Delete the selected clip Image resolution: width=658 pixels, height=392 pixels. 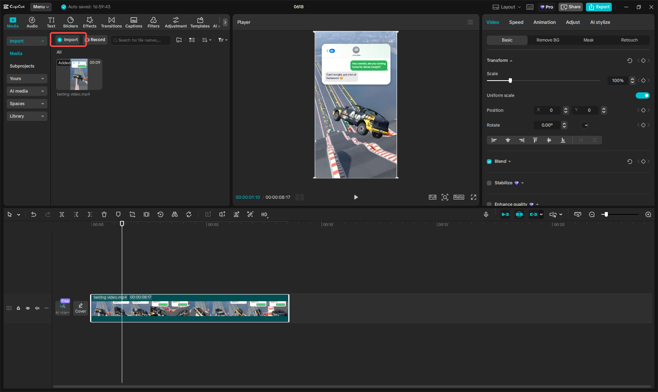(x=104, y=214)
